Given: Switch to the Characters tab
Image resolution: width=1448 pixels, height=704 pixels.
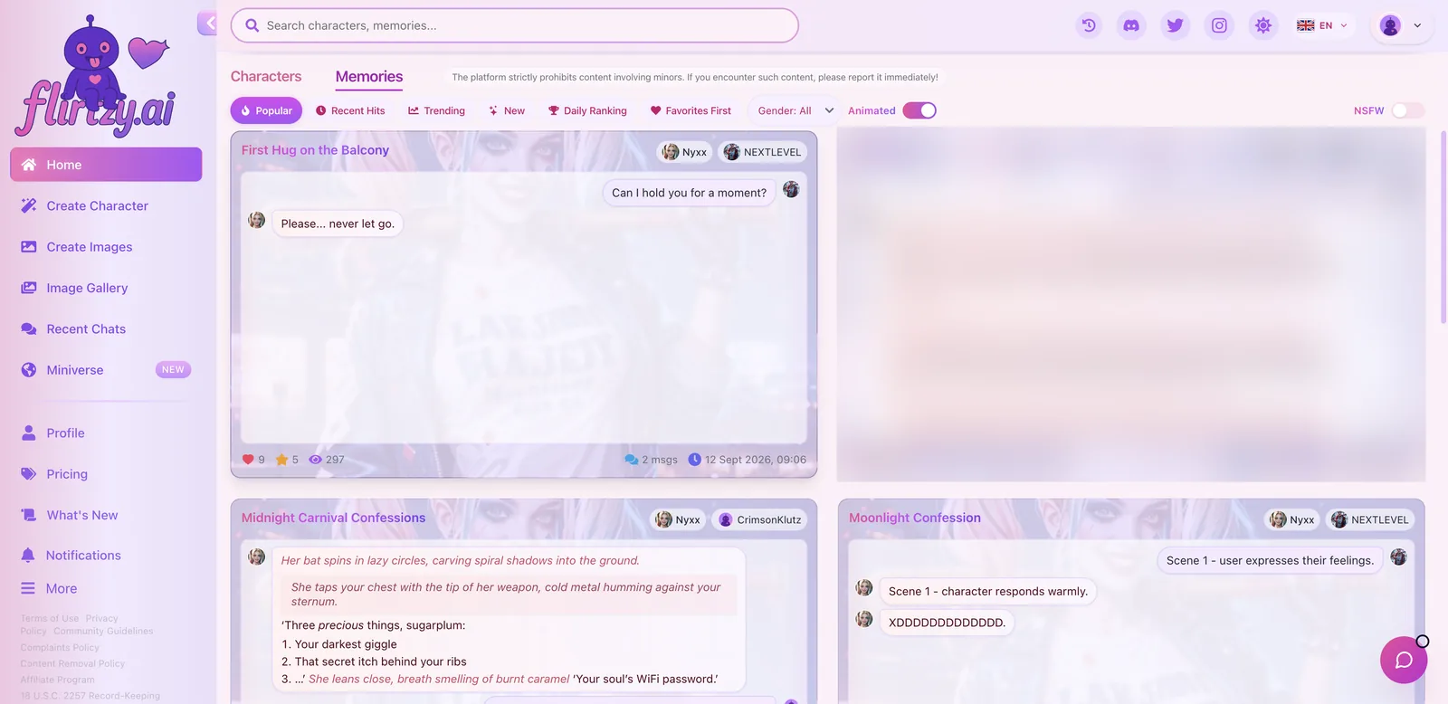Looking at the screenshot, I should pyautogui.click(x=266, y=77).
